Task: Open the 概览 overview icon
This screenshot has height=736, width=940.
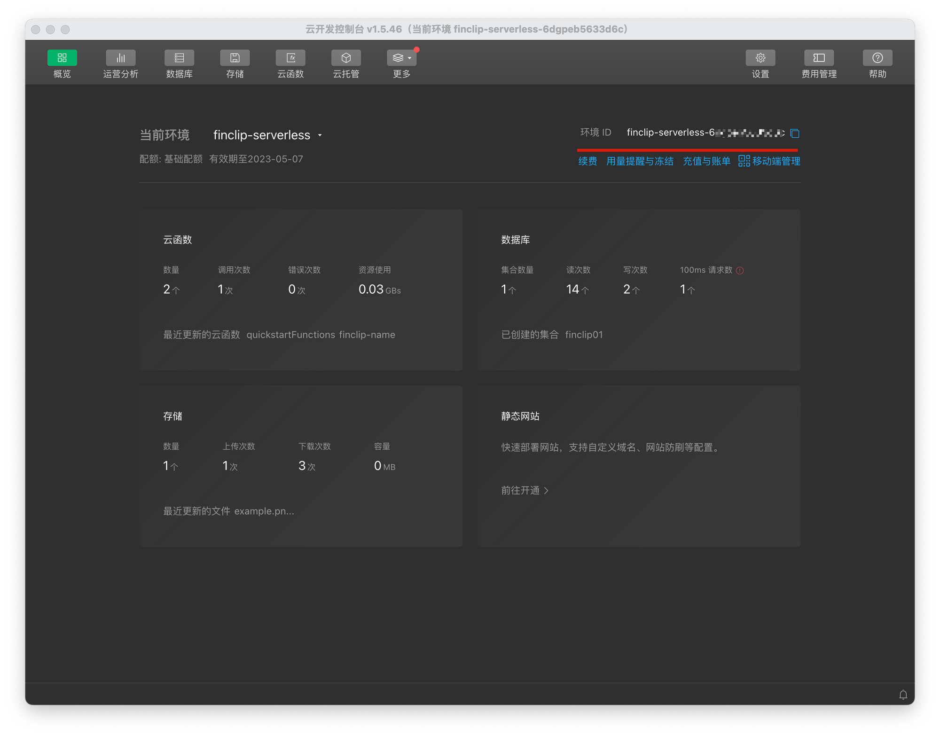Action: [x=62, y=58]
